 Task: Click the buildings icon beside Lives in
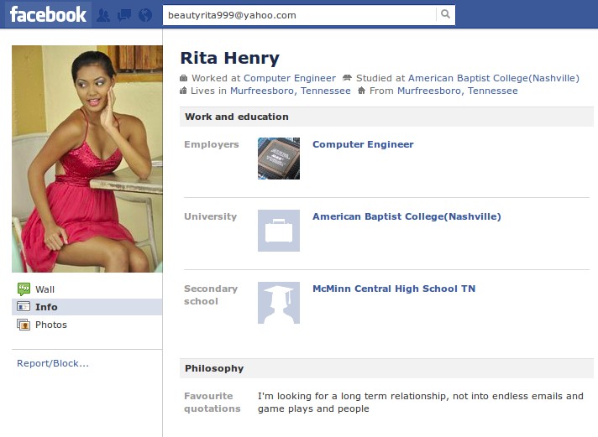click(x=183, y=91)
